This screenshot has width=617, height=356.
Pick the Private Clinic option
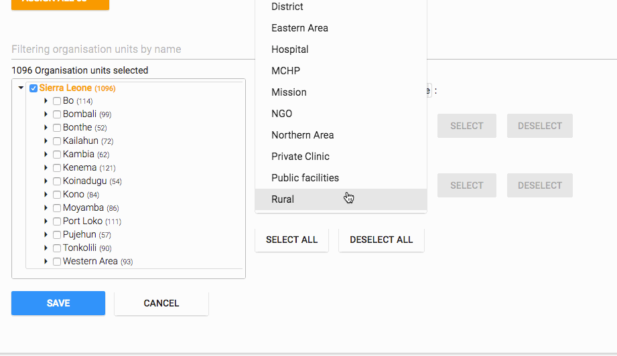pyautogui.click(x=300, y=157)
